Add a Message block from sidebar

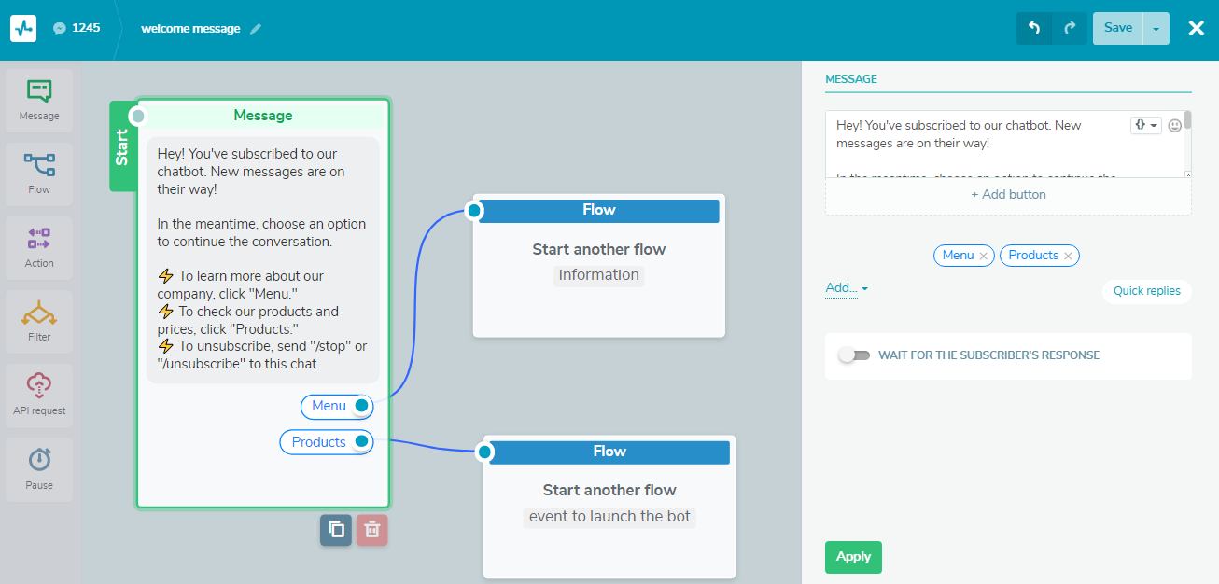pyautogui.click(x=39, y=101)
